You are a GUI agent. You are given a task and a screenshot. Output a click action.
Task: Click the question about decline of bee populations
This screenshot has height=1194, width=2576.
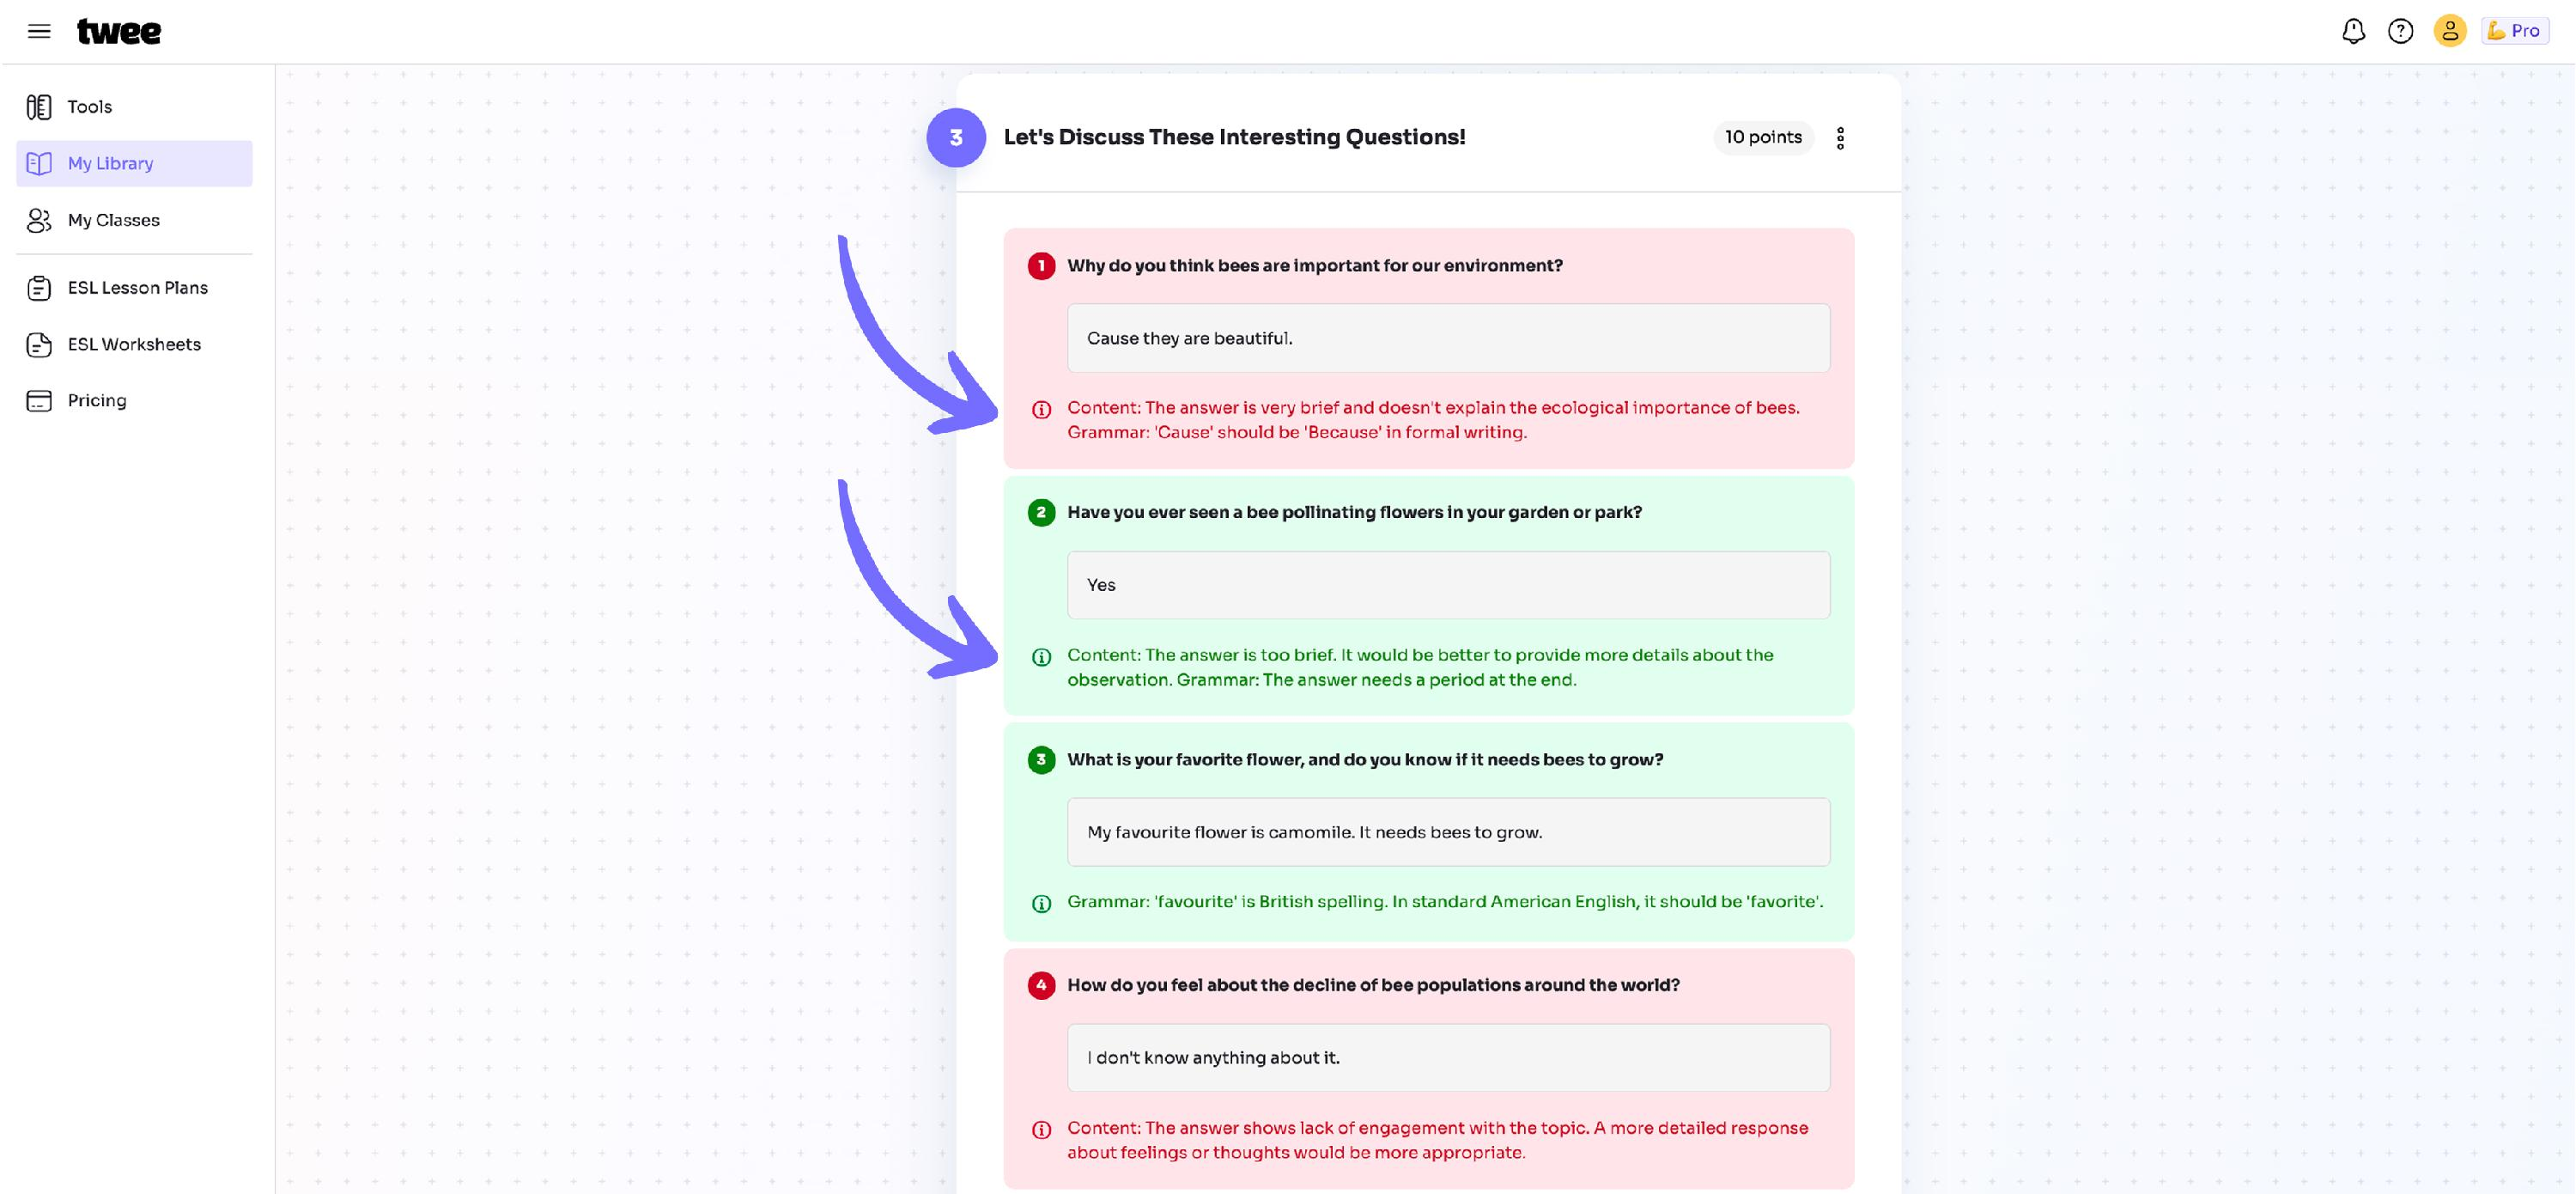[1373, 985]
